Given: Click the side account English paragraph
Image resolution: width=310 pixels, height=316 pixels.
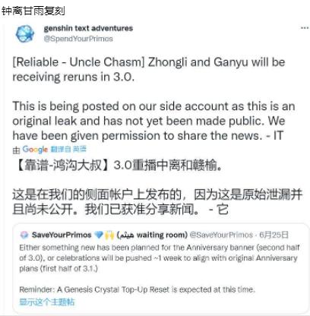Looking at the screenshot, I should click(x=154, y=121).
